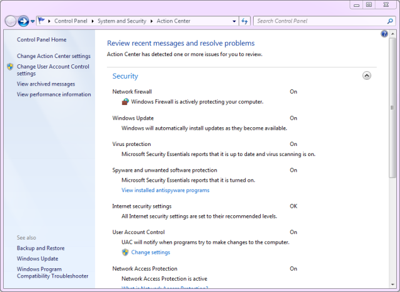The width and height of the screenshot is (400, 292).
Task: Open View performance information
Action: point(54,94)
